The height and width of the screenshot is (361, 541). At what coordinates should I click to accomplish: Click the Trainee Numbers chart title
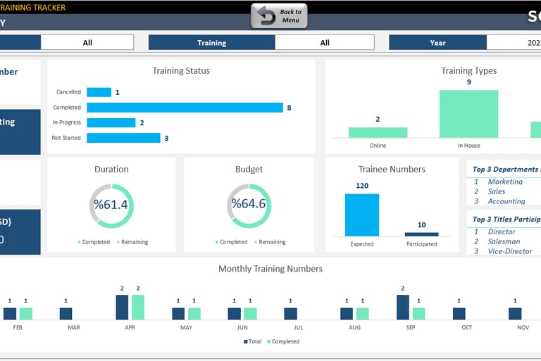coord(392,170)
